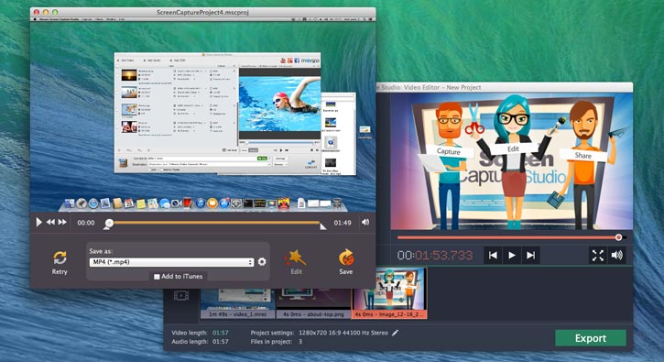Click the 00:00 elapsed time label
Image resolution: width=664 pixels, height=362 pixels.
pos(86,223)
